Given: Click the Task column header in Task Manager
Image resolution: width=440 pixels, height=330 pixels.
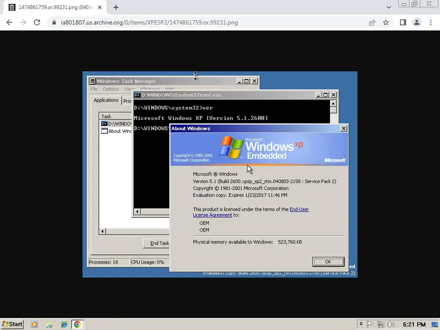Looking at the screenshot, I should pyautogui.click(x=115, y=116).
